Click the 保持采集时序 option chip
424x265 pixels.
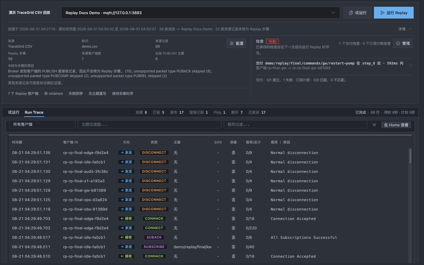pyautogui.click(x=122, y=93)
